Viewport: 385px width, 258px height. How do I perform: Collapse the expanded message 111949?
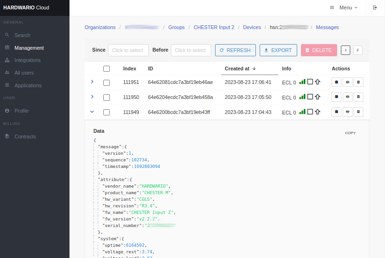coord(92,112)
